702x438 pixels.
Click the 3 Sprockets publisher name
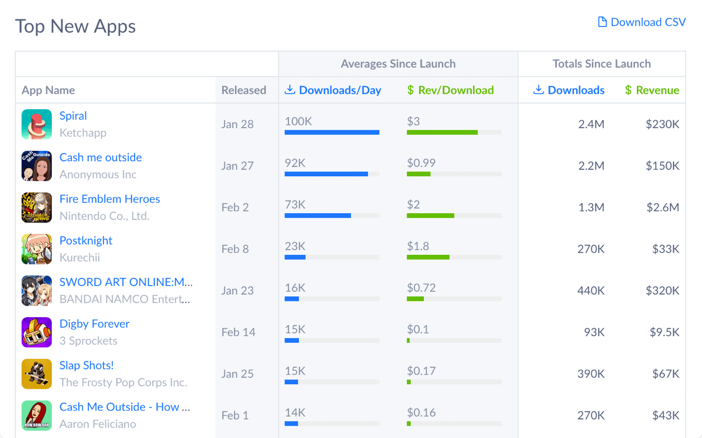pyautogui.click(x=89, y=341)
